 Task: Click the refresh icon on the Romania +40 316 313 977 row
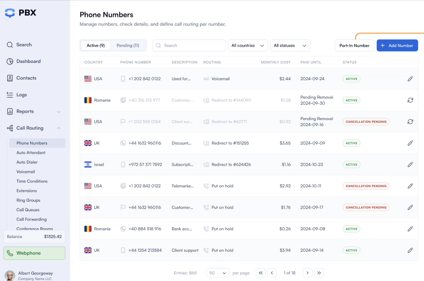click(x=410, y=100)
